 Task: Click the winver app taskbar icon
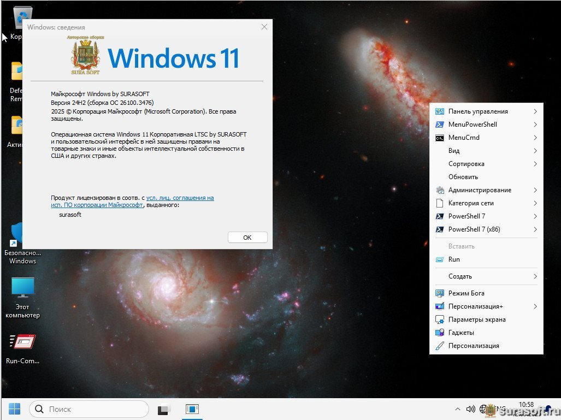coord(192,409)
